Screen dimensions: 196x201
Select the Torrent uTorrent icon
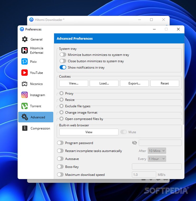pos(24,106)
